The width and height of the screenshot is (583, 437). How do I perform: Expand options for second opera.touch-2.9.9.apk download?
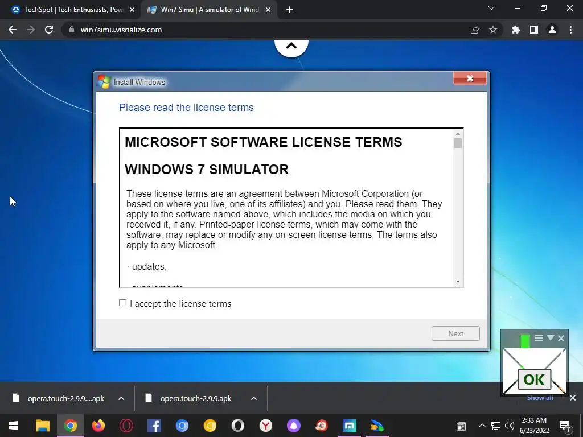pos(254,398)
